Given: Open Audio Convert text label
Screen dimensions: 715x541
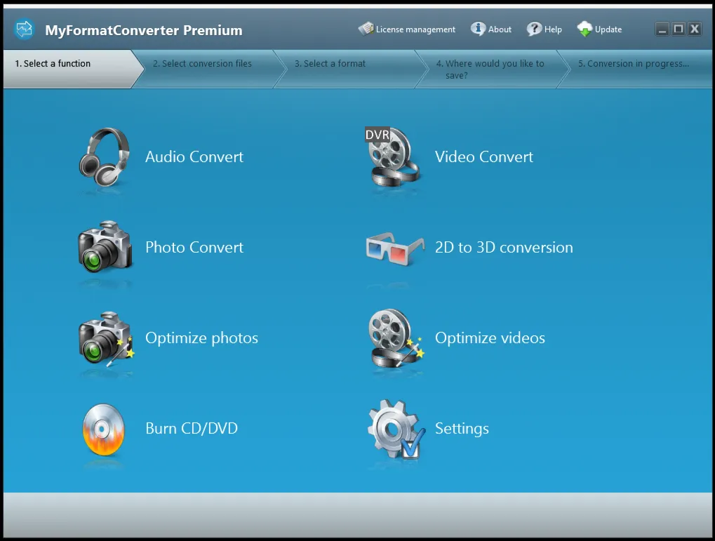Looking at the screenshot, I should [194, 157].
